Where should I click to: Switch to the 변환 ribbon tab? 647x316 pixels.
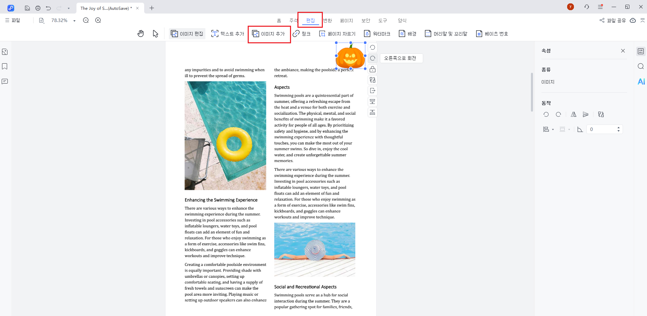pyautogui.click(x=327, y=20)
